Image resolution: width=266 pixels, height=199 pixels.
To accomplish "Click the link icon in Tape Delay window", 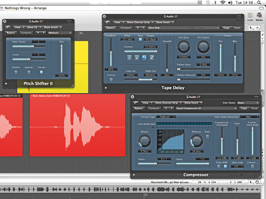I will 107,22.
